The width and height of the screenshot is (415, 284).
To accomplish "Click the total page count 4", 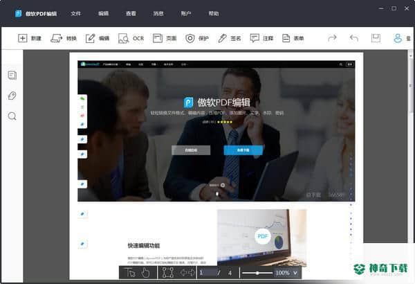I will coord(230,273).
